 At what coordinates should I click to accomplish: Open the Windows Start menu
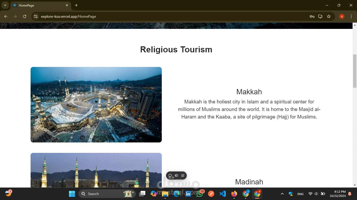click(x=72, y=194)
